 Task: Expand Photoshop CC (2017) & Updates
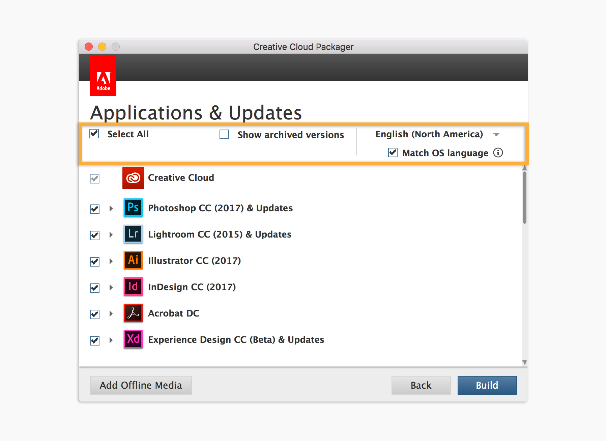[x=111, y=209]
